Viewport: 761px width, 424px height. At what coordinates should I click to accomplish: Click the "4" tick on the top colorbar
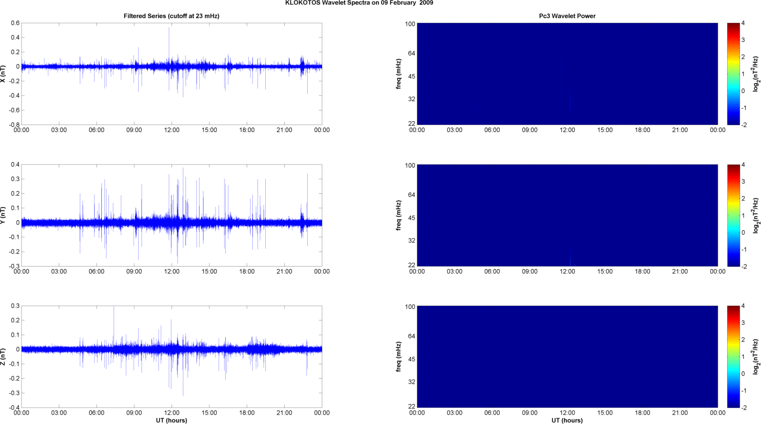(743, 23)
